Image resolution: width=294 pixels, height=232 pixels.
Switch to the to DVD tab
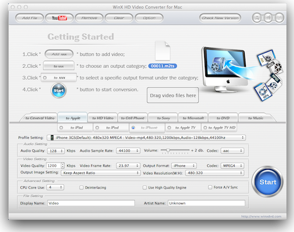point(223,118)
